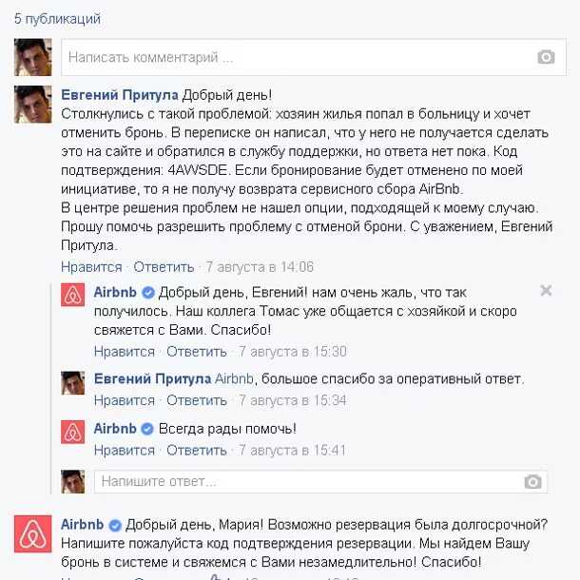Click the mentioned Airbnb tag in Евгений's reply

(235, 378)
